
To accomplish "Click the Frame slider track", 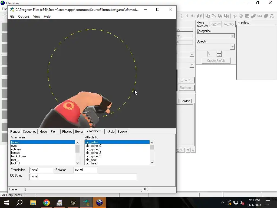I will pos(83,189).
